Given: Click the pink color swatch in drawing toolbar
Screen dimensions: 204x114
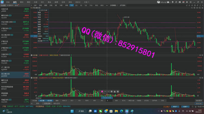Looking at the screenshot, I should coord(102,92).
